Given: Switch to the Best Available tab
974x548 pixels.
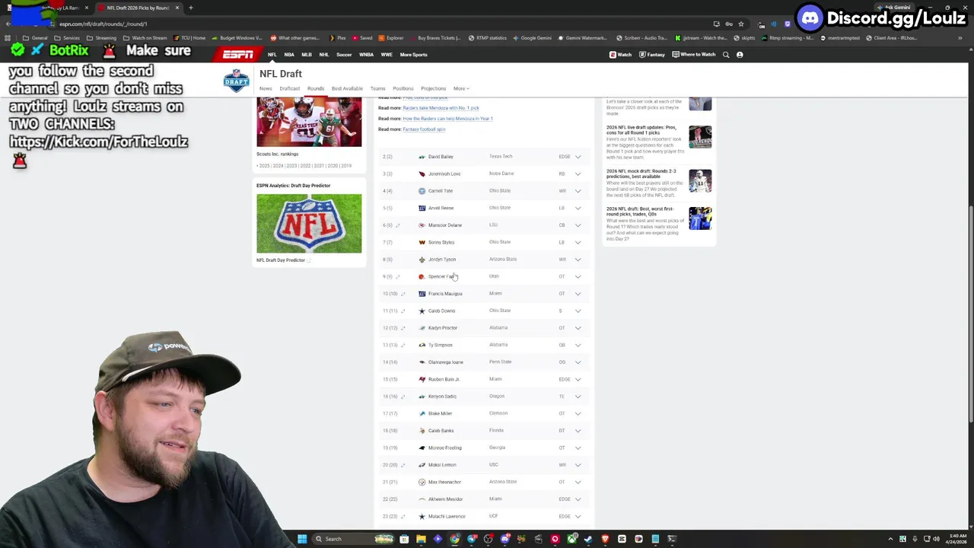Looking at the screenshot, I should [347, 88].
